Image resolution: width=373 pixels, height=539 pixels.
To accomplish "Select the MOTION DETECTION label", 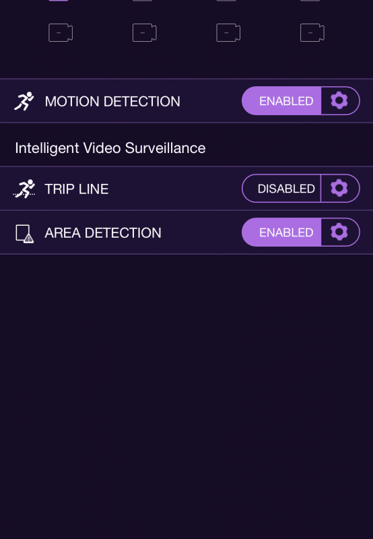I will (x=112, y=102).
